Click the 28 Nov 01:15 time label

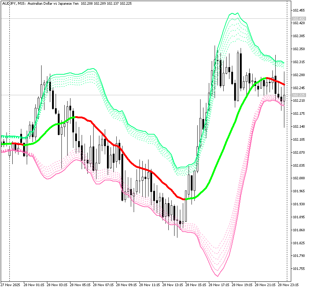pyautogui.click(x=34, y=285)
